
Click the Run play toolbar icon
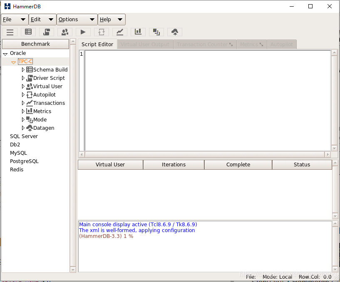(x=83, y=32)
